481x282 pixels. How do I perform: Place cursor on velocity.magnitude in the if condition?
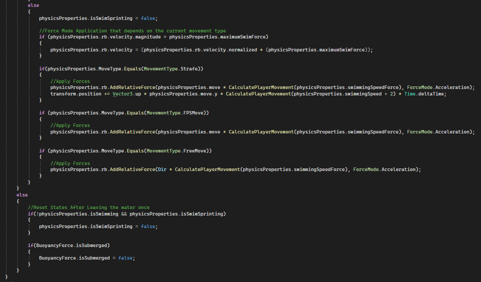click(135, 37)
